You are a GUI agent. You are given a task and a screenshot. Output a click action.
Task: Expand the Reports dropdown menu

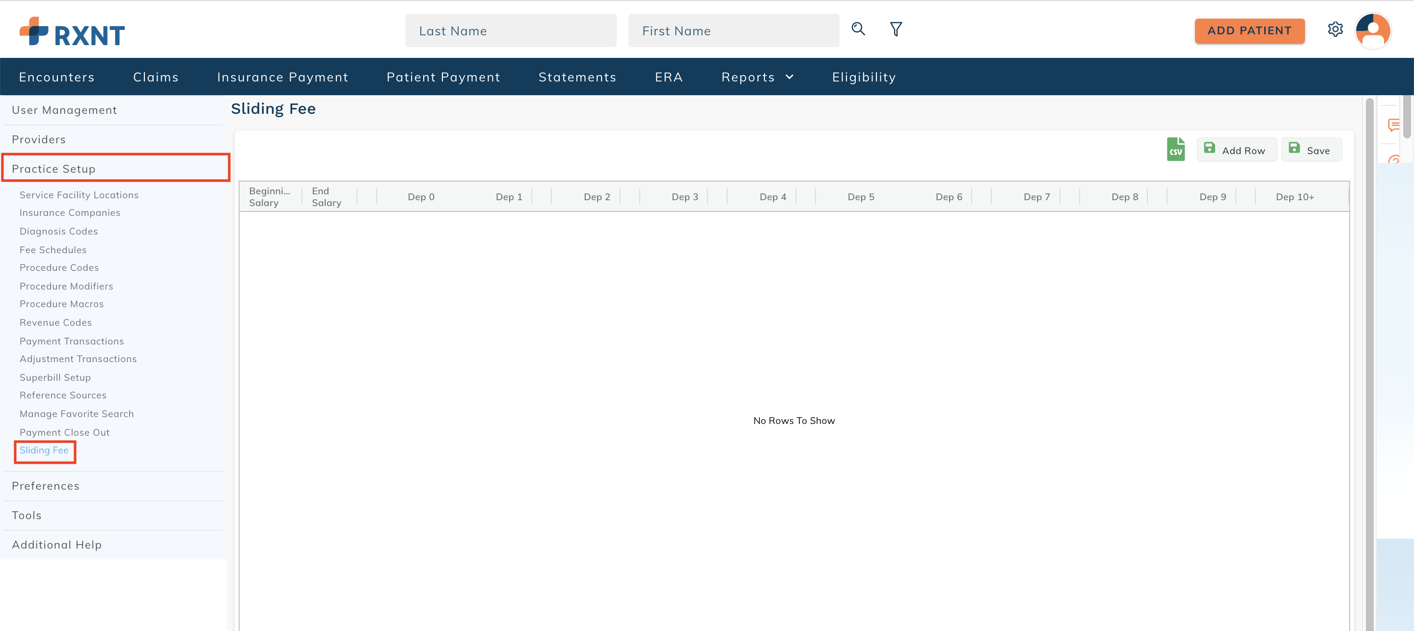coord(758,77)
